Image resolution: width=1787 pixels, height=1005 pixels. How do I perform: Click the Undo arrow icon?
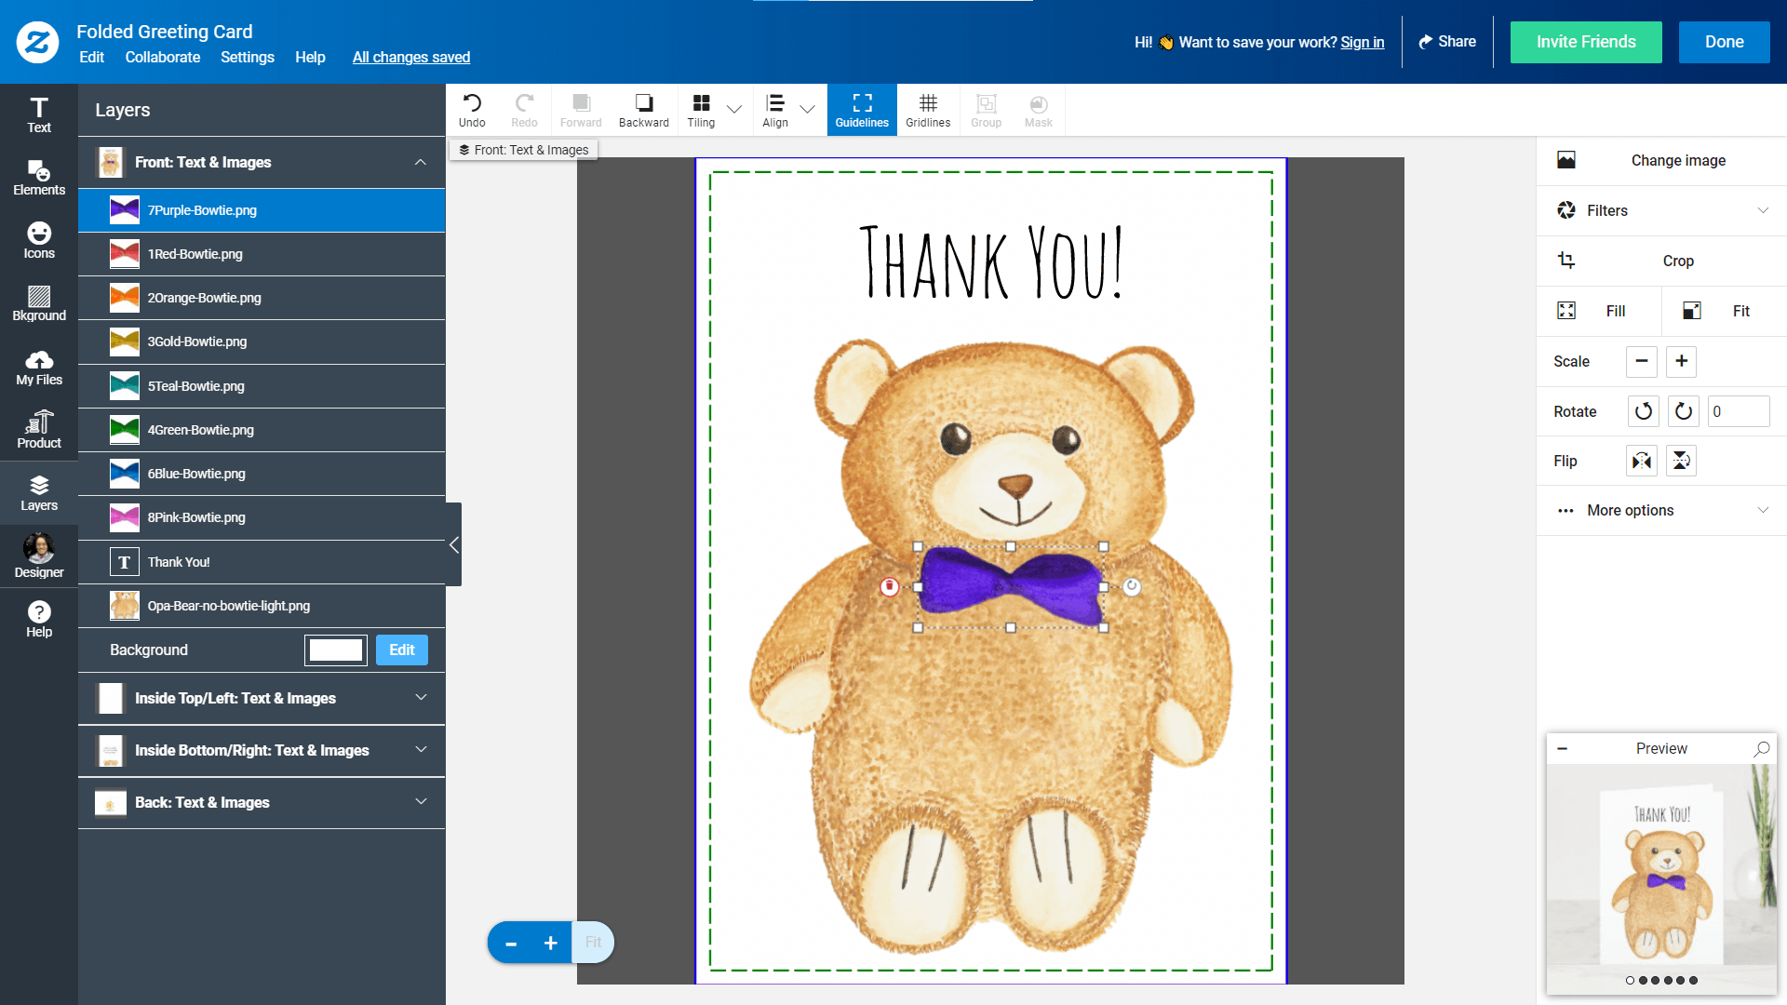[x=472, y=103]
